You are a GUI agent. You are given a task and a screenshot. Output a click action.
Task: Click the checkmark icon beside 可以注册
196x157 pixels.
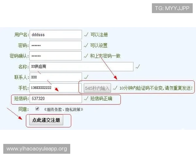(86, 34)
